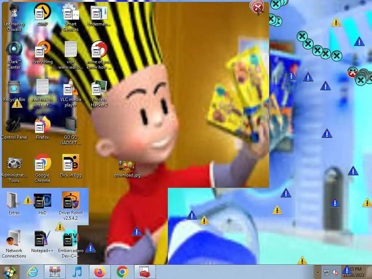Image resolution: width=372 pixels, height=279 pixels.
Task: Open the red toolbox taskbar app
Action: 145,272
